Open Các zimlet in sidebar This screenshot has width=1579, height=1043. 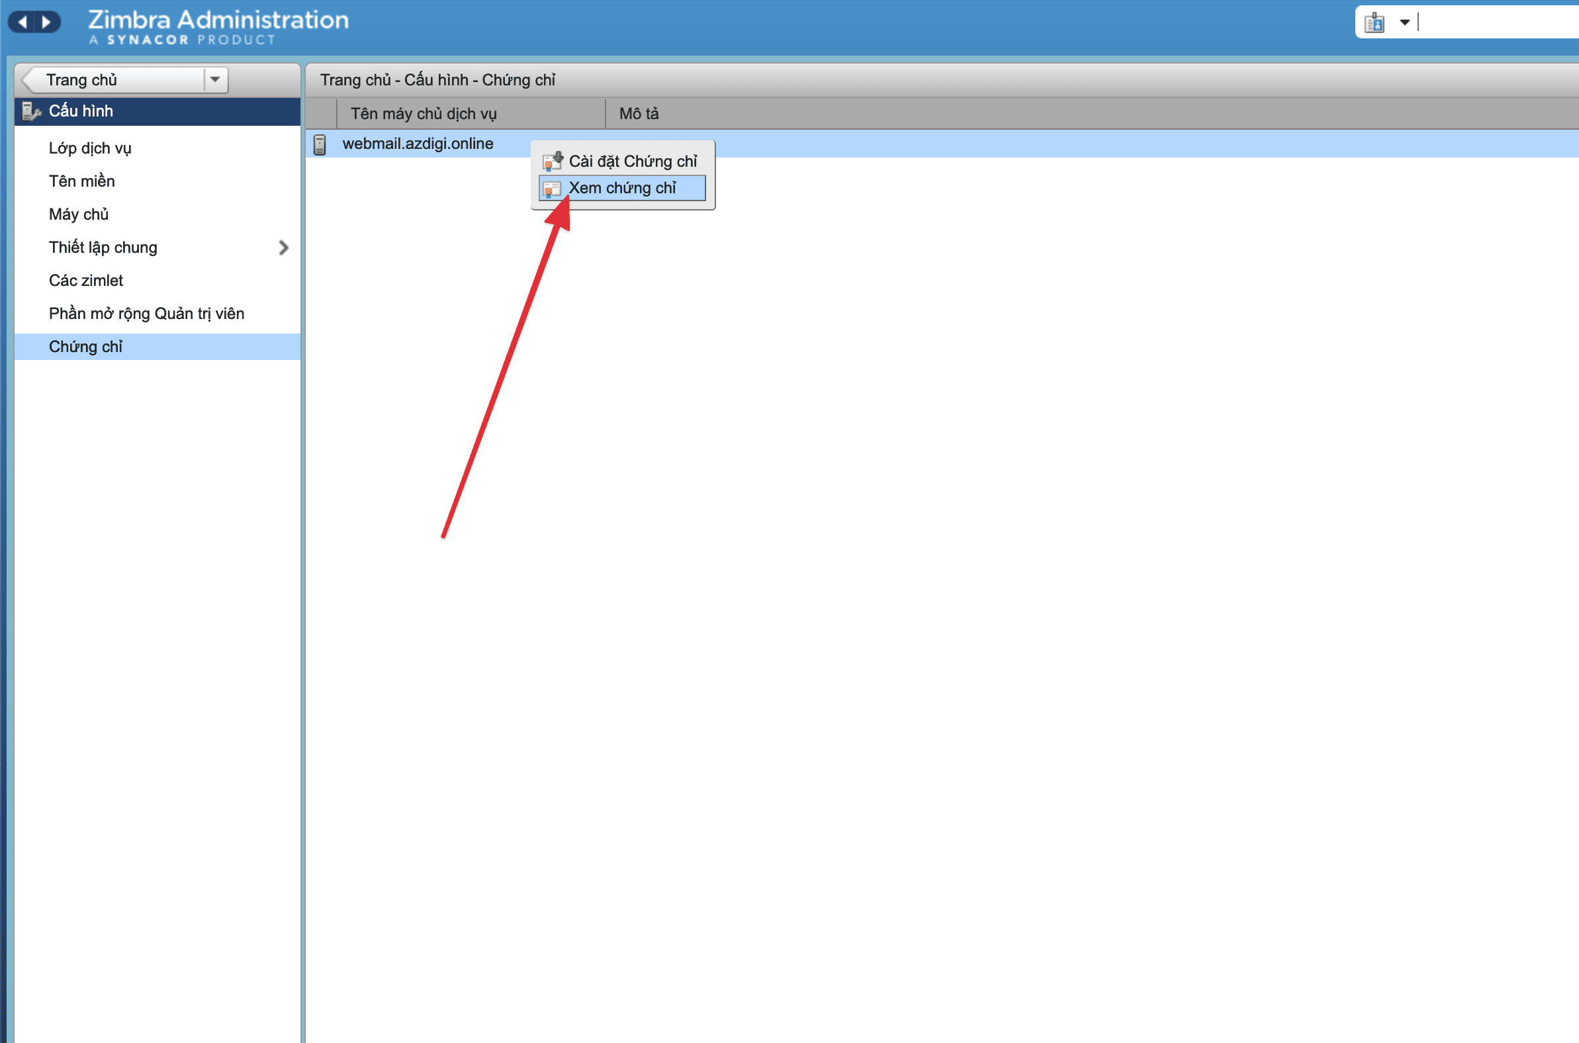point(86,280)
